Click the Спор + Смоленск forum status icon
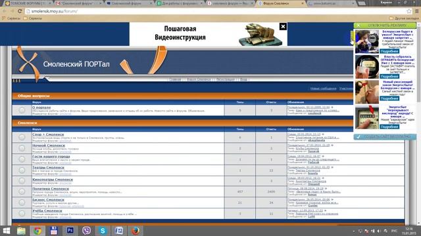 tap(22, 137)
